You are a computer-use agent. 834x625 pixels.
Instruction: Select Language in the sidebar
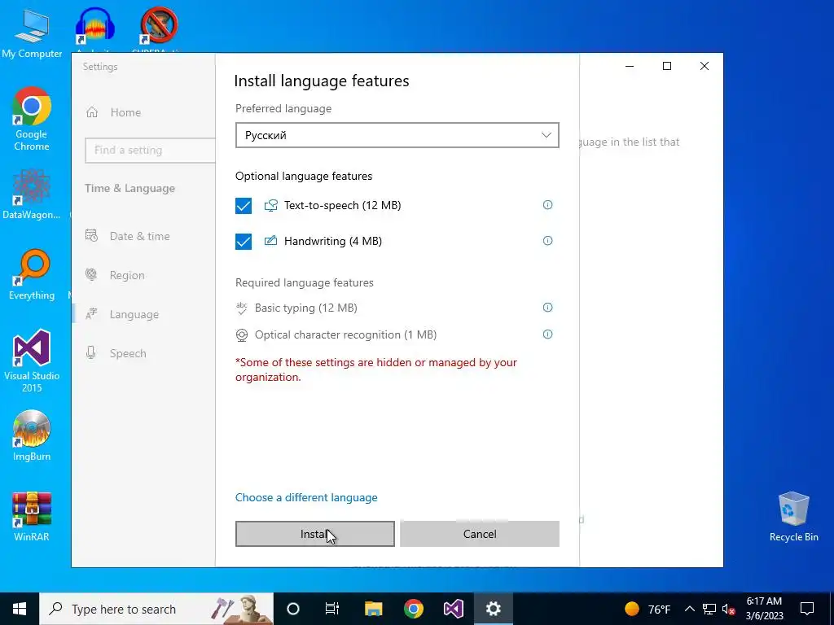coord(134,314)
